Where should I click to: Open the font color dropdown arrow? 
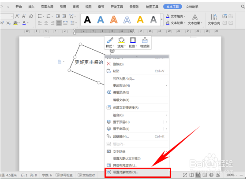point(28,23)
